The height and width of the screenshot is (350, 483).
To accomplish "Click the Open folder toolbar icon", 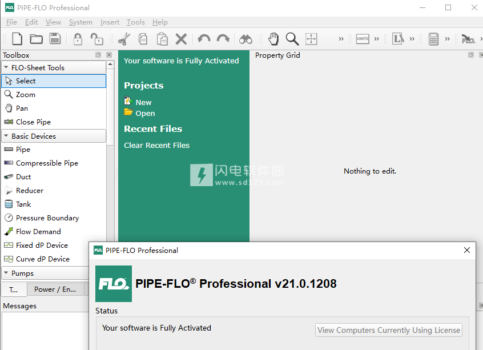I will pos(36,39).
